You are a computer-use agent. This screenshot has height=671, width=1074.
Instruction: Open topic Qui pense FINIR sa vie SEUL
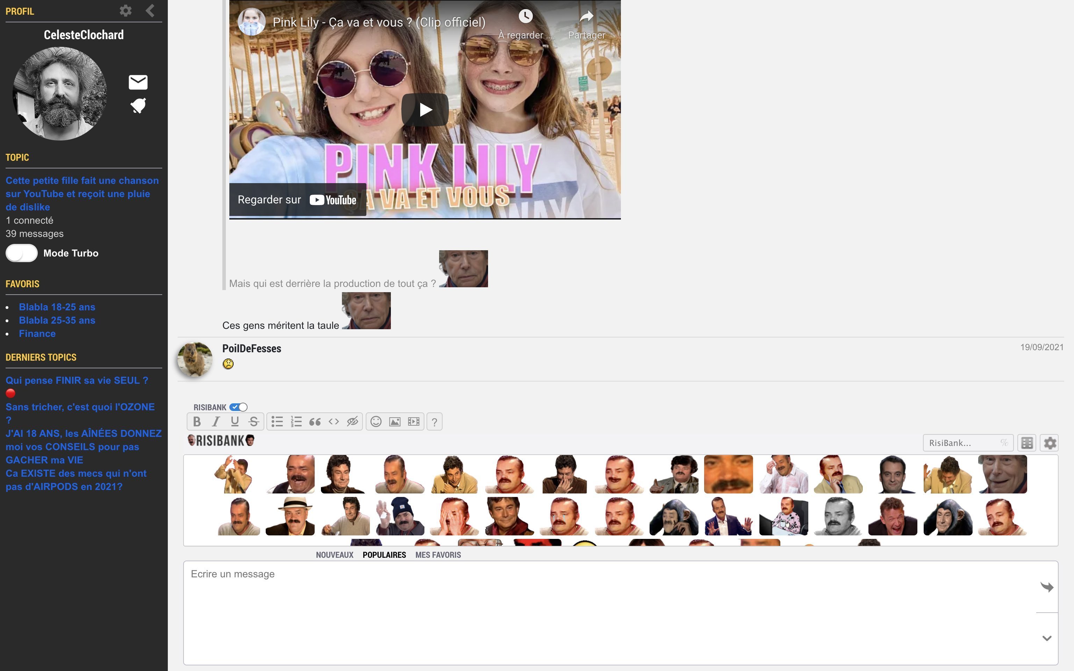(x=77, y=380)
